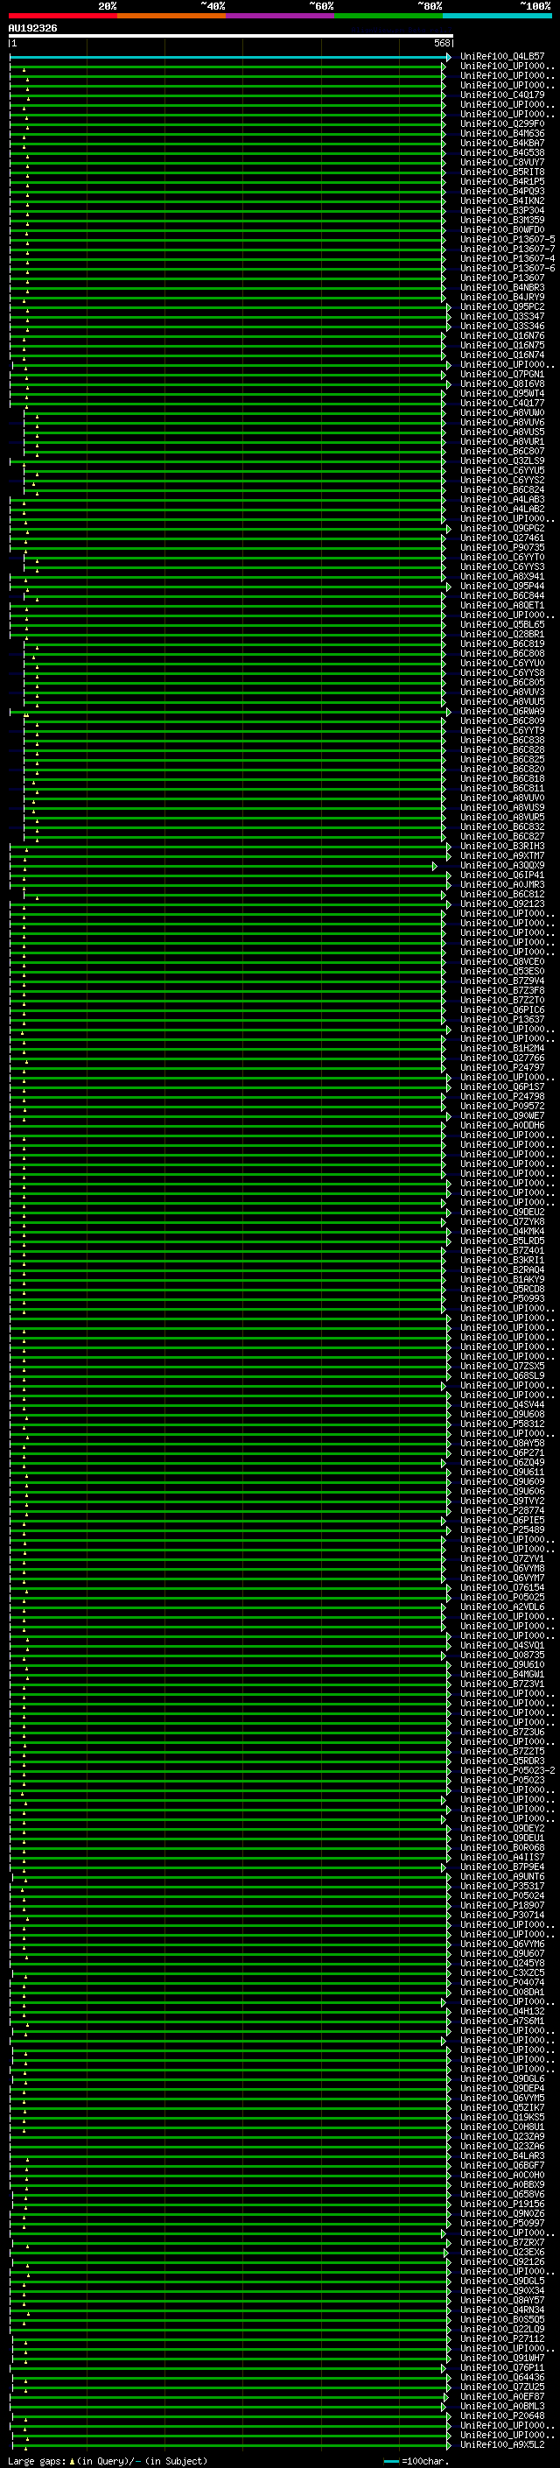Open hit UniRef100_C4Q179
560x2468 pixels.
coord(502,95)
